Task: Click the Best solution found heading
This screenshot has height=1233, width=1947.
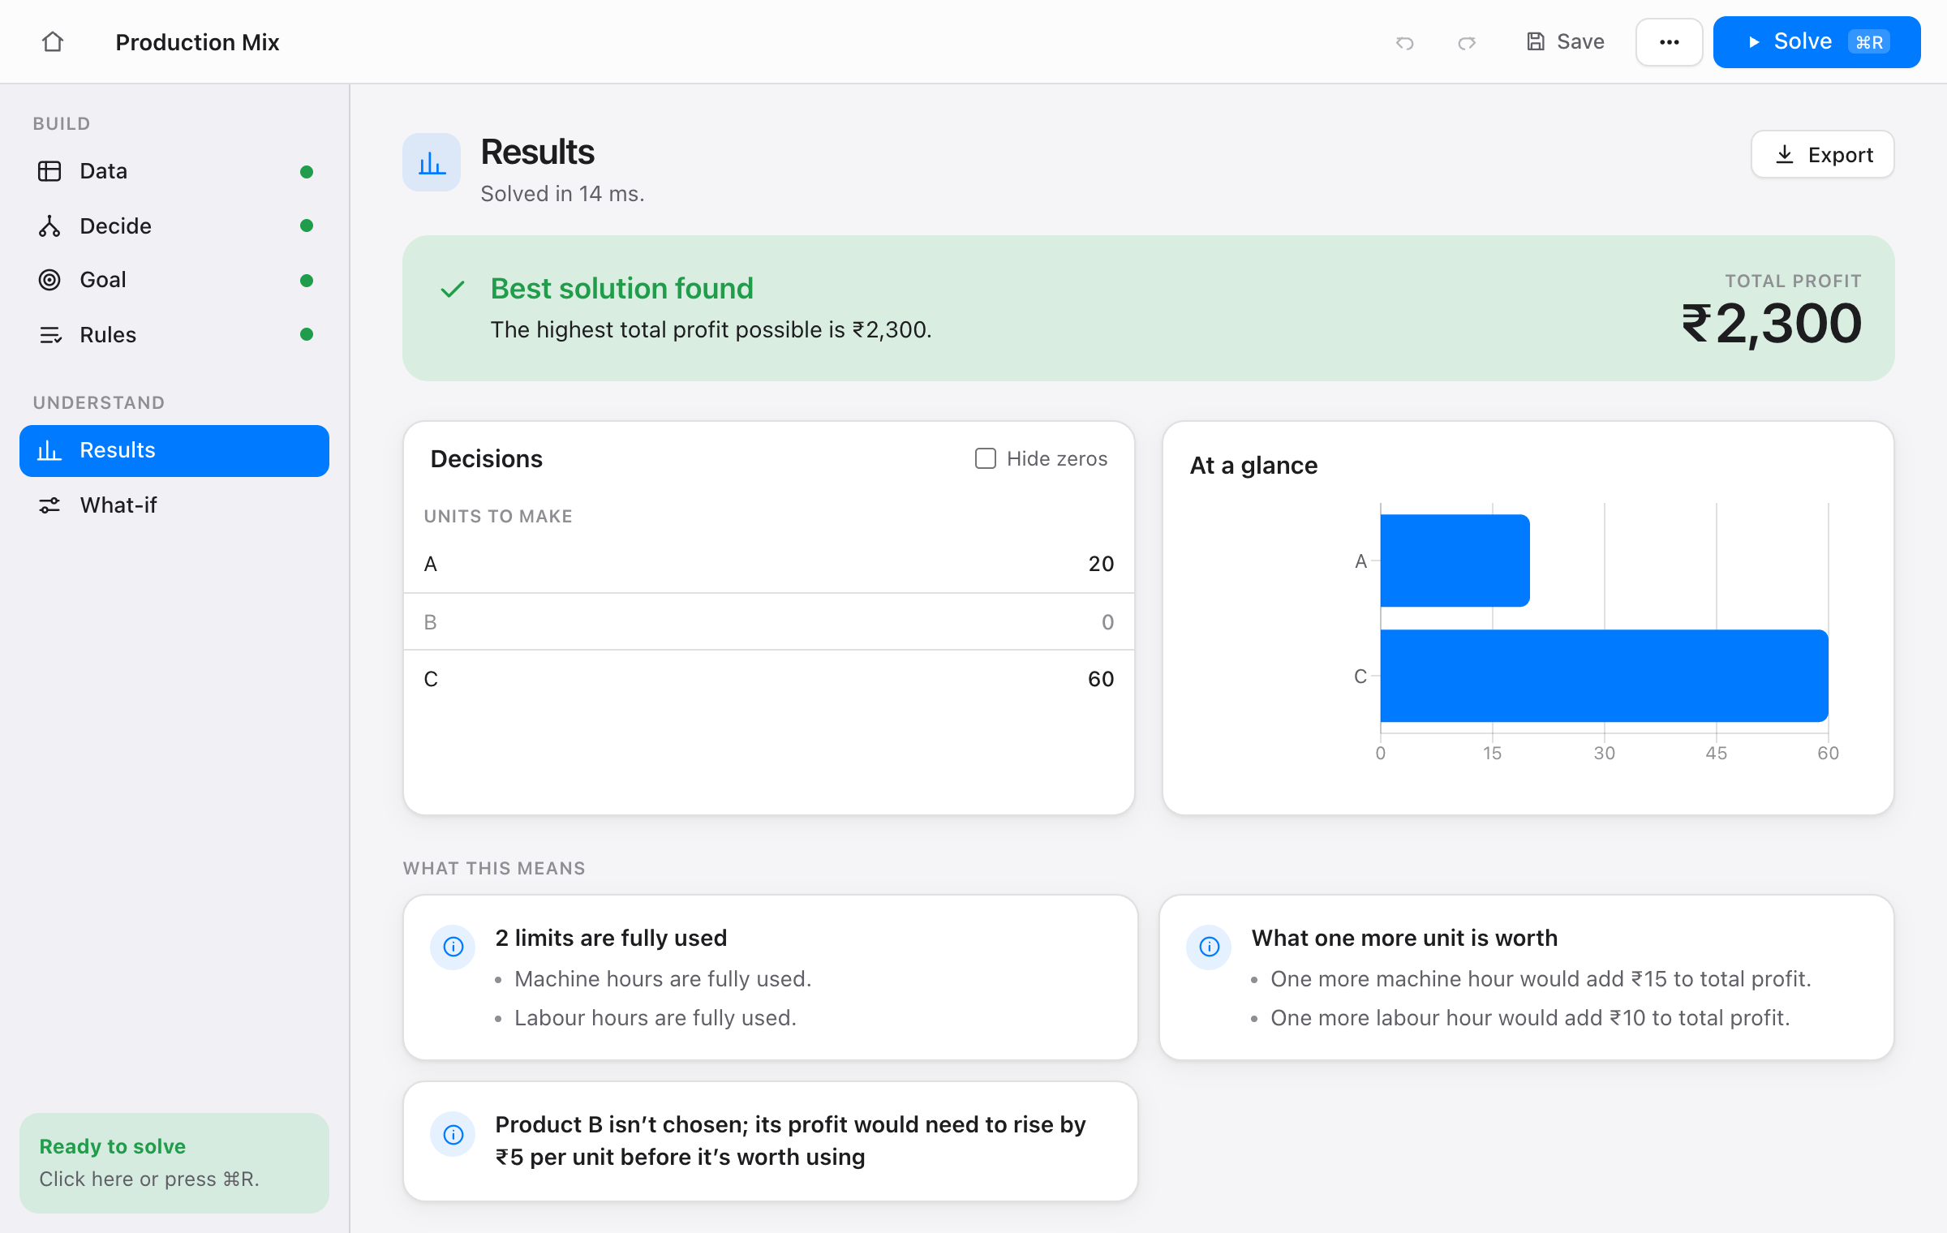Action: tap(622, 289)
